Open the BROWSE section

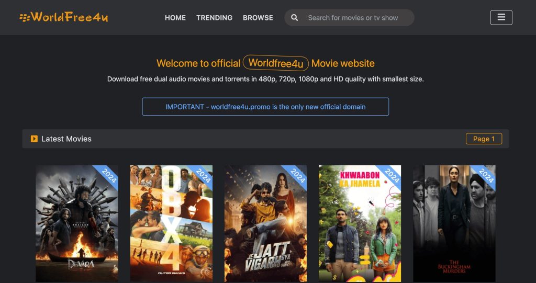tap(258, 18)
